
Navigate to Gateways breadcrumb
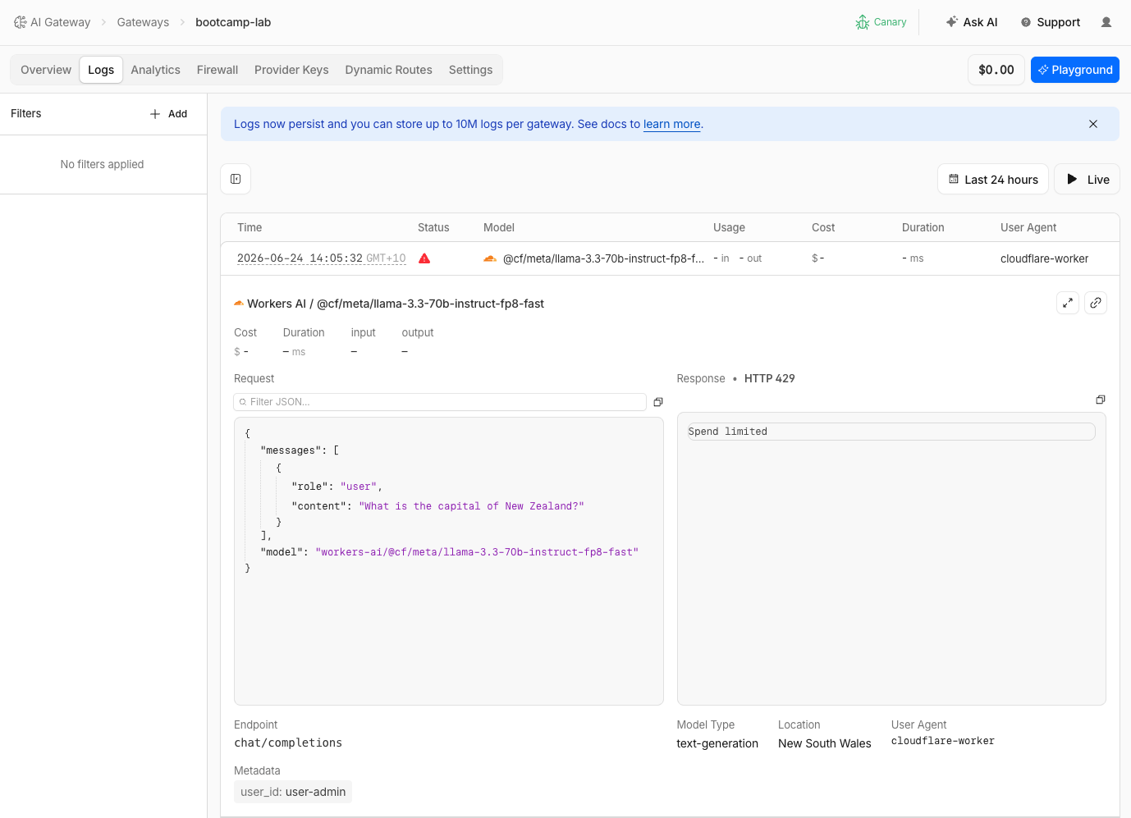tap(143, 22)
